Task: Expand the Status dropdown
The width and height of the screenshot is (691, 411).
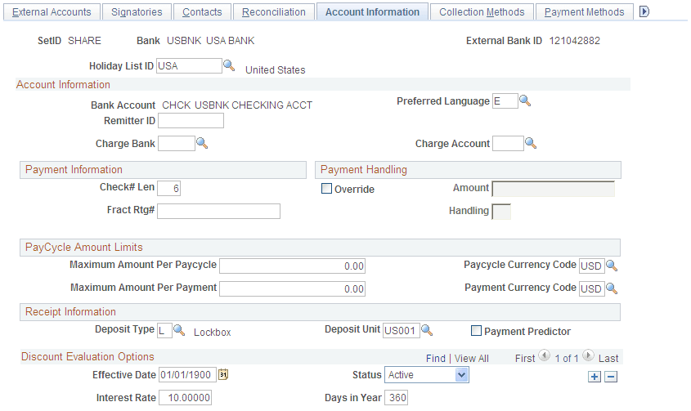Action: click(427, 375)
